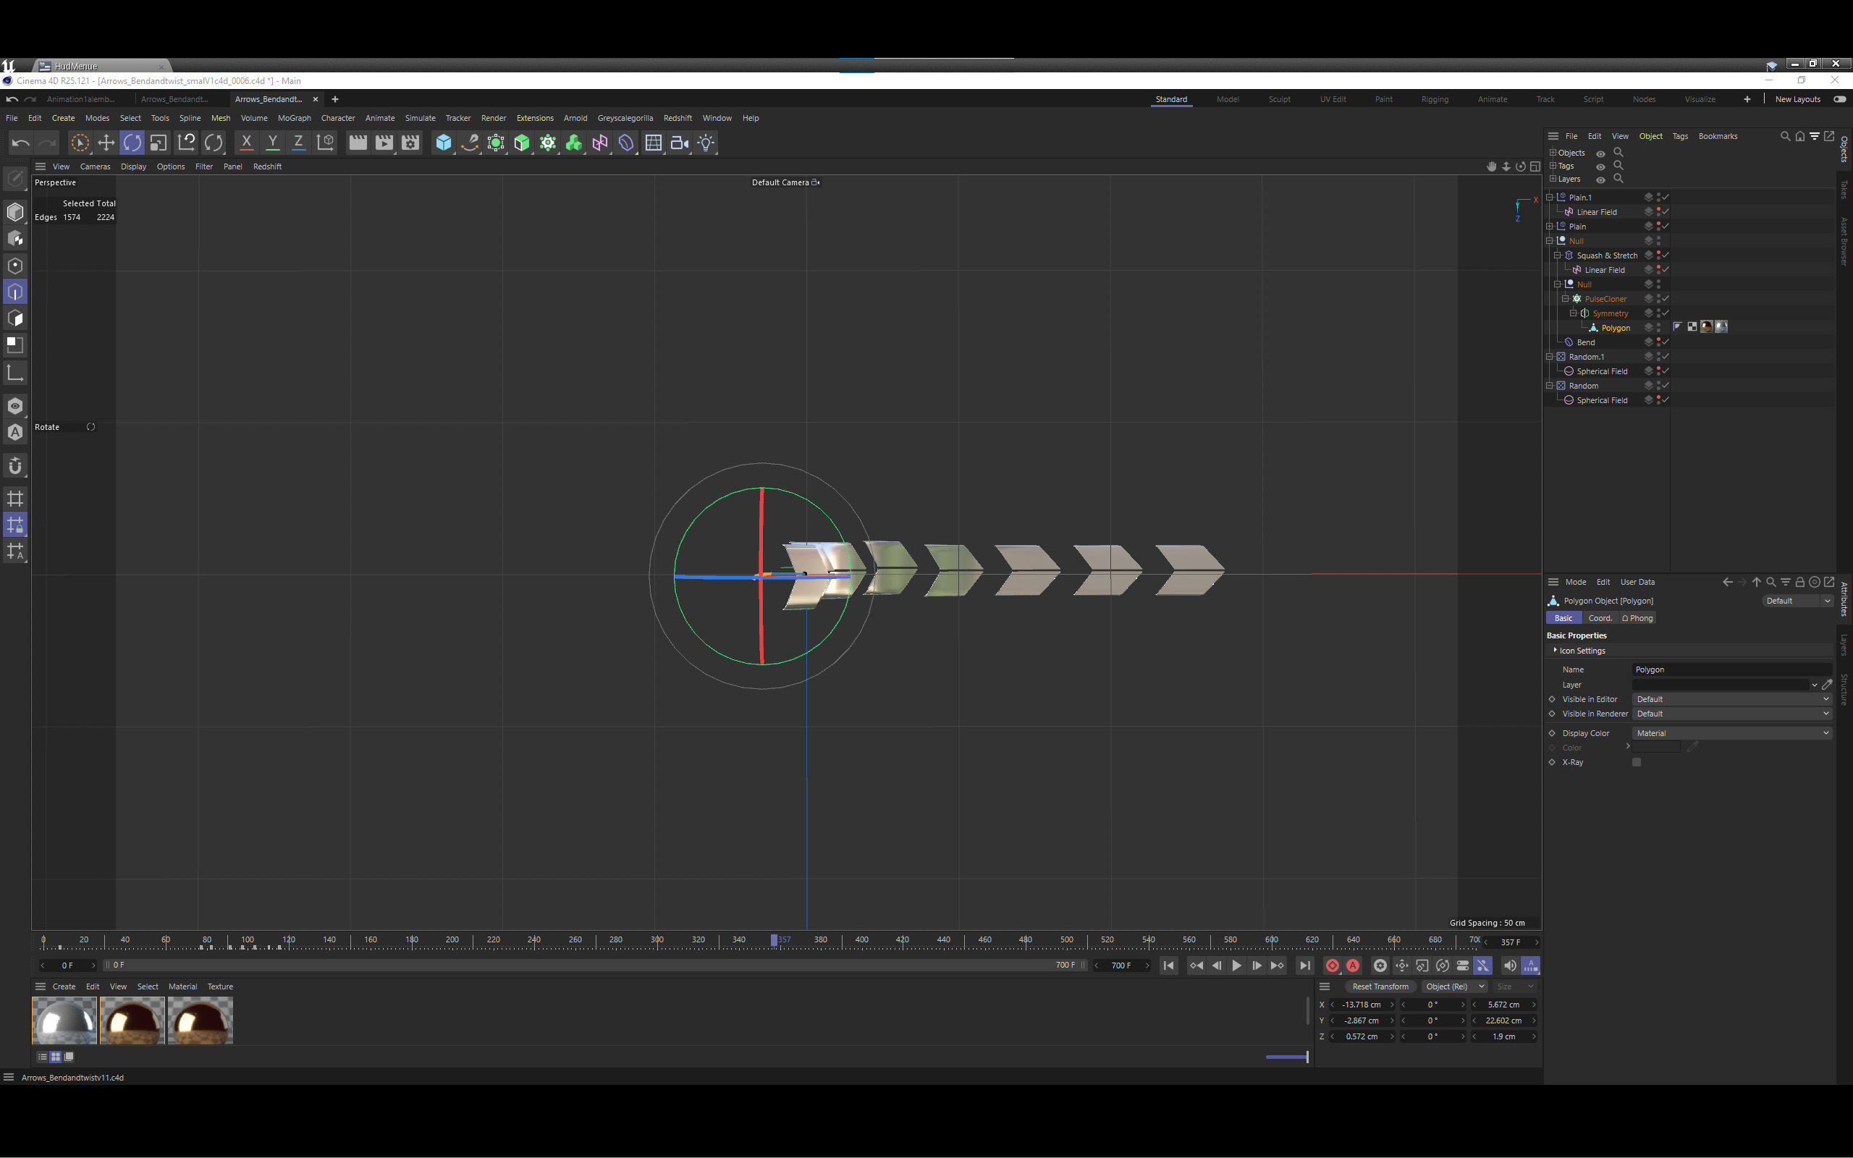Toggle the New Layouts switch

point(1839,99)
